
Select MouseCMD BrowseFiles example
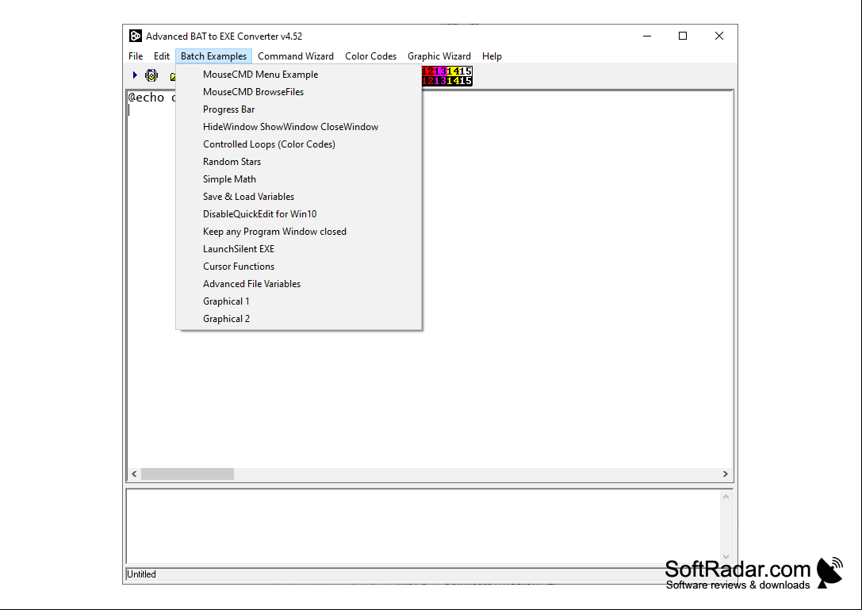click(299, 92)
